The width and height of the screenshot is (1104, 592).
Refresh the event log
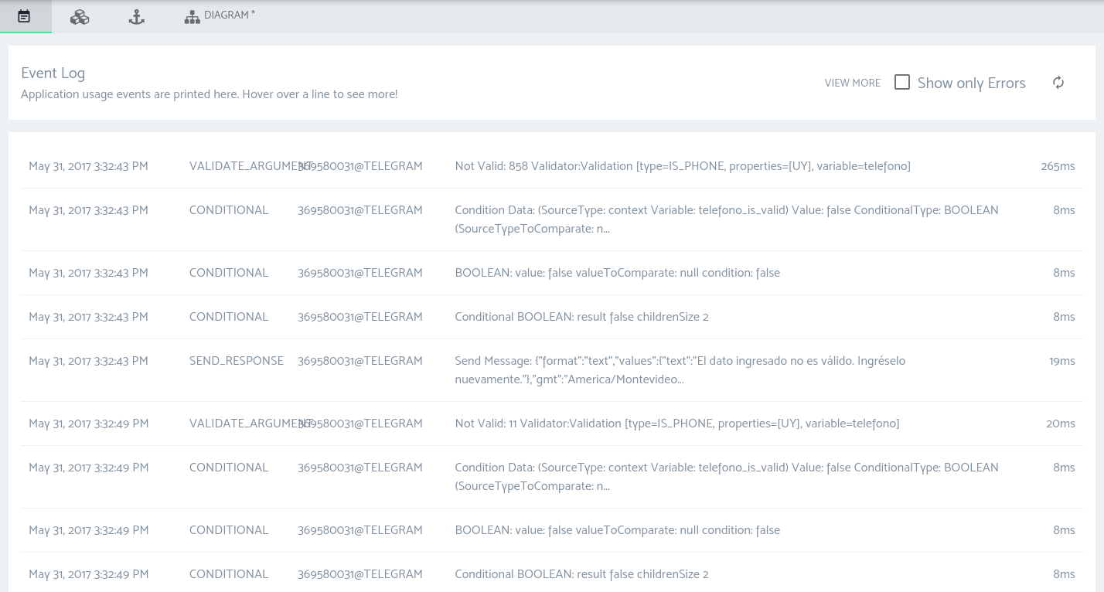(1058, 83)
